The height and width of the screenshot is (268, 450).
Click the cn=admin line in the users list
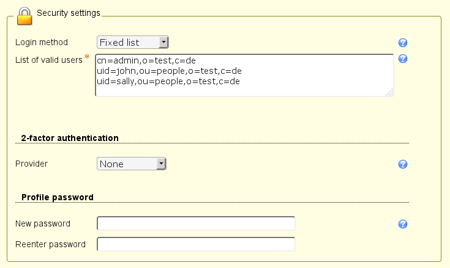146,60
